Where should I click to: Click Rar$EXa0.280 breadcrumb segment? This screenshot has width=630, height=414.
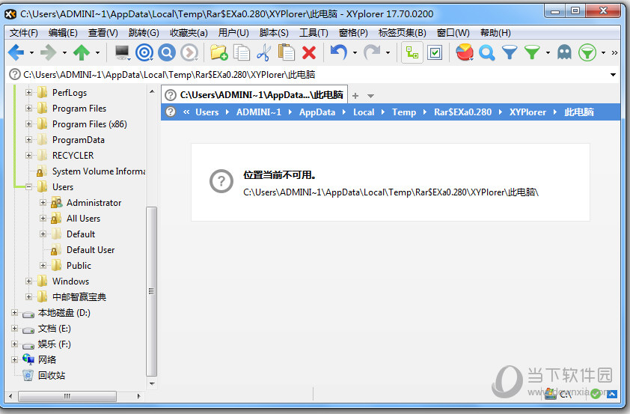pyautogui.click(x=462, y=112)
